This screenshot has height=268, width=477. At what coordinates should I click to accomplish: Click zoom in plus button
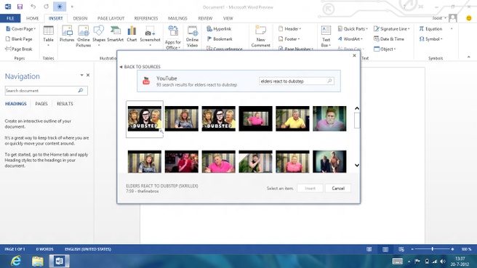point(452,249)
